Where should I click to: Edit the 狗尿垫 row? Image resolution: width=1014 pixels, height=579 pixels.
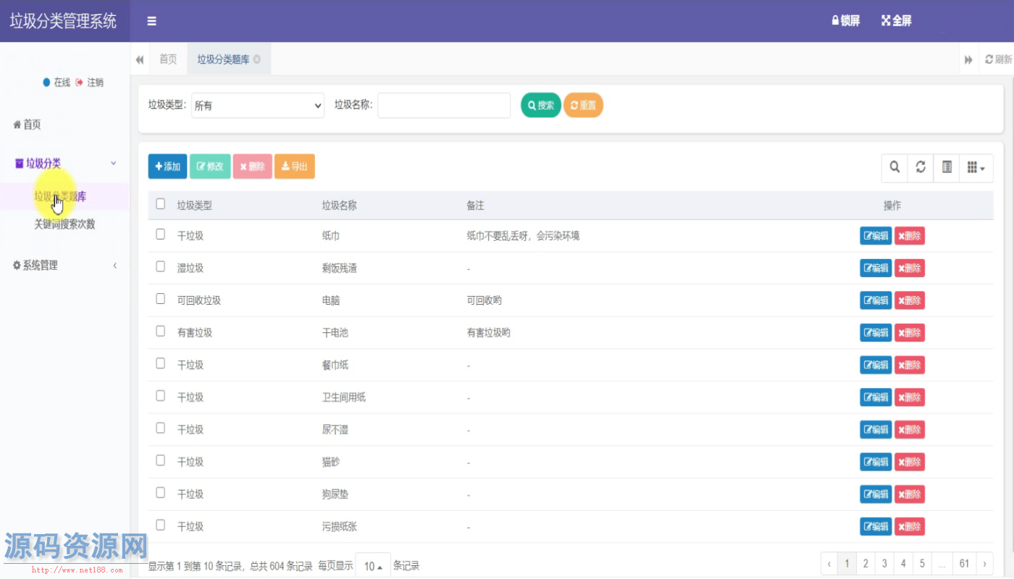point(876,494)
